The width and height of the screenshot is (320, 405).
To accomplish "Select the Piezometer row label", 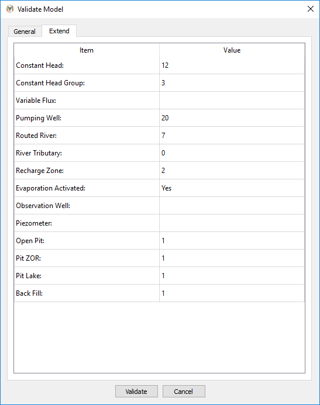I will pos(34,223).
